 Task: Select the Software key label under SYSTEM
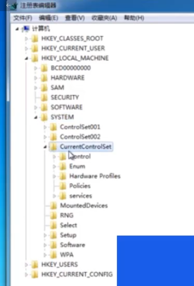[73, 245]
